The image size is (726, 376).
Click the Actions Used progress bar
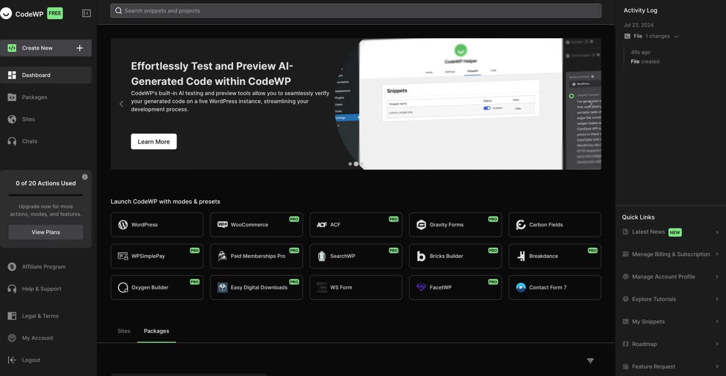(x=45, y=196)
